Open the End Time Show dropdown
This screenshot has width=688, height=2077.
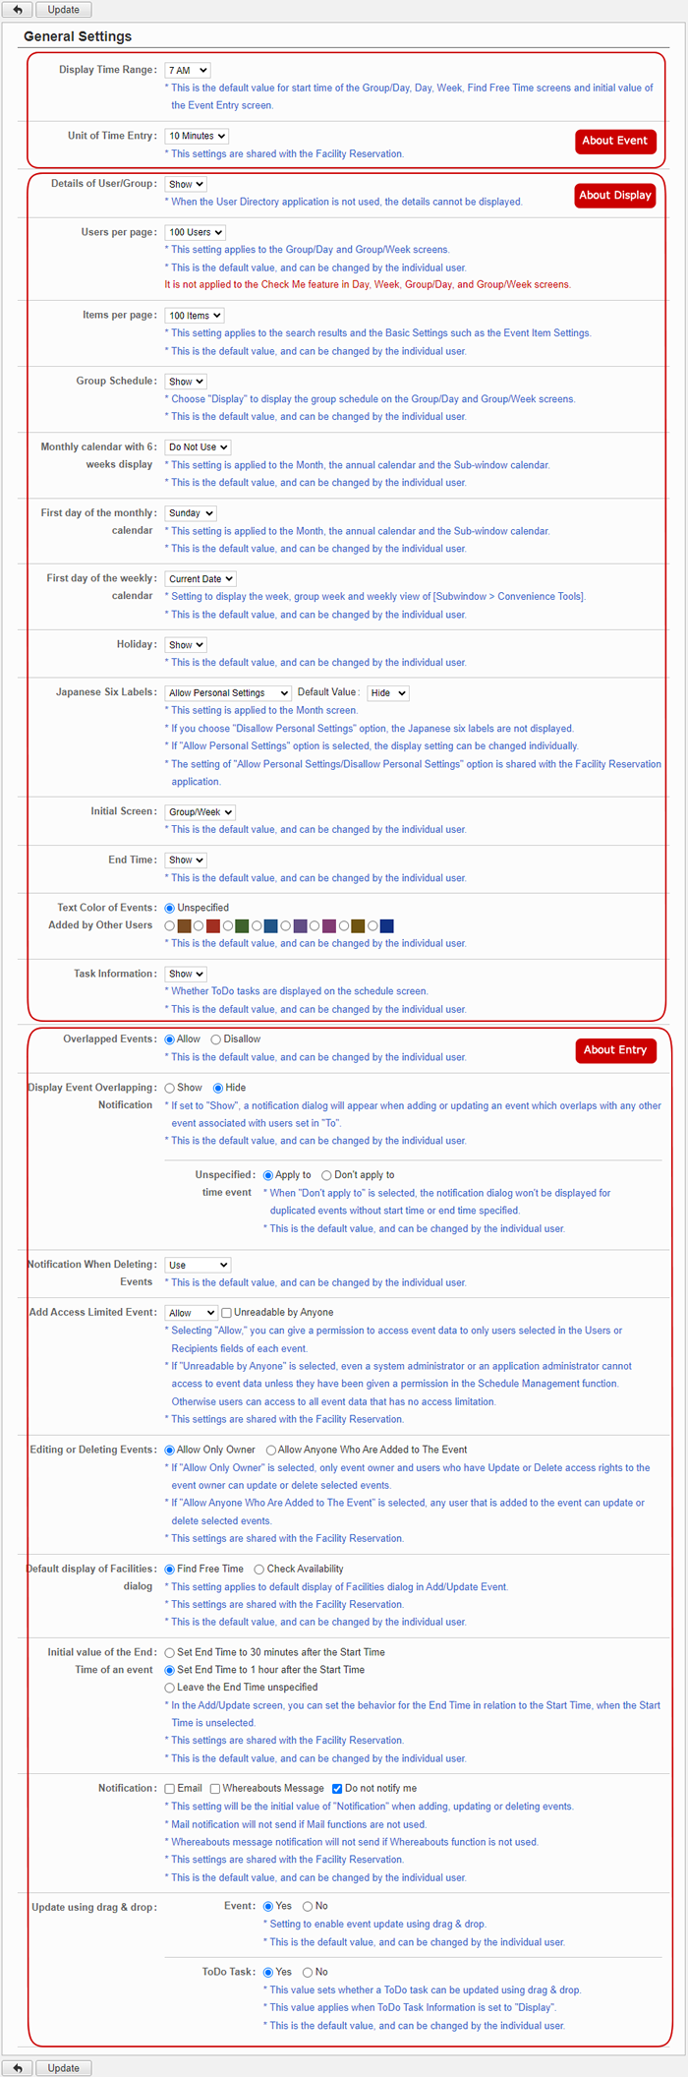click(186, 860)
